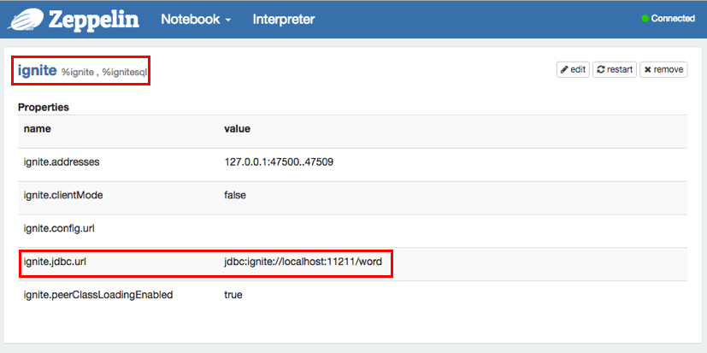Click the Properties section heading
Screen dimensions: 707x353
[x=44, y=108]
